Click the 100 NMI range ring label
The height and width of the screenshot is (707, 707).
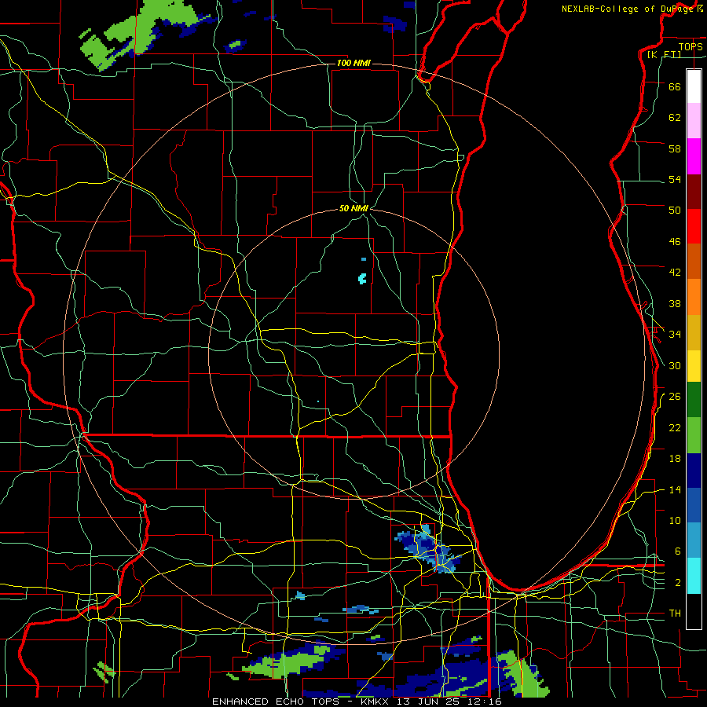click(x=353, y=63)
